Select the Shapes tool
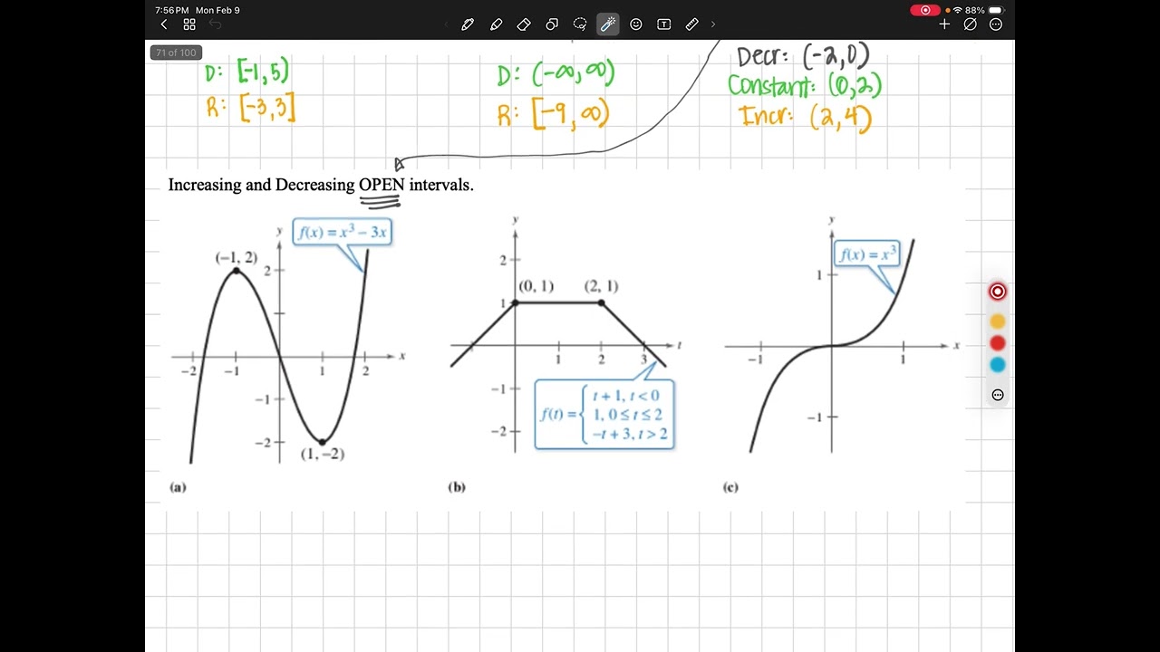The image size is (1160, 652). tap(552, 24)
